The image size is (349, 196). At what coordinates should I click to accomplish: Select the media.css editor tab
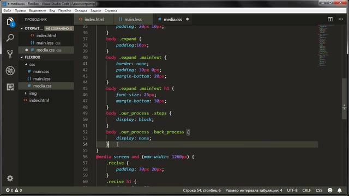click(x=172, y=20)
